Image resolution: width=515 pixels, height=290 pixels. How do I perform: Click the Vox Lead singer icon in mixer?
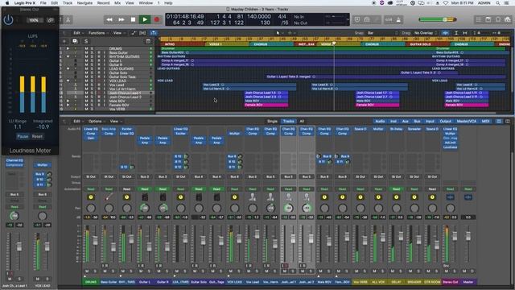click(253, 197)
